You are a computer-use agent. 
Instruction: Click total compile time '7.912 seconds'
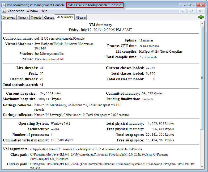pos(148,57)
